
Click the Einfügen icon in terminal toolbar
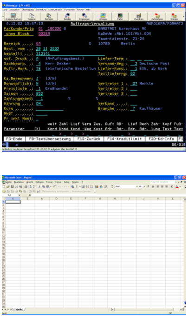click(49, 16)
